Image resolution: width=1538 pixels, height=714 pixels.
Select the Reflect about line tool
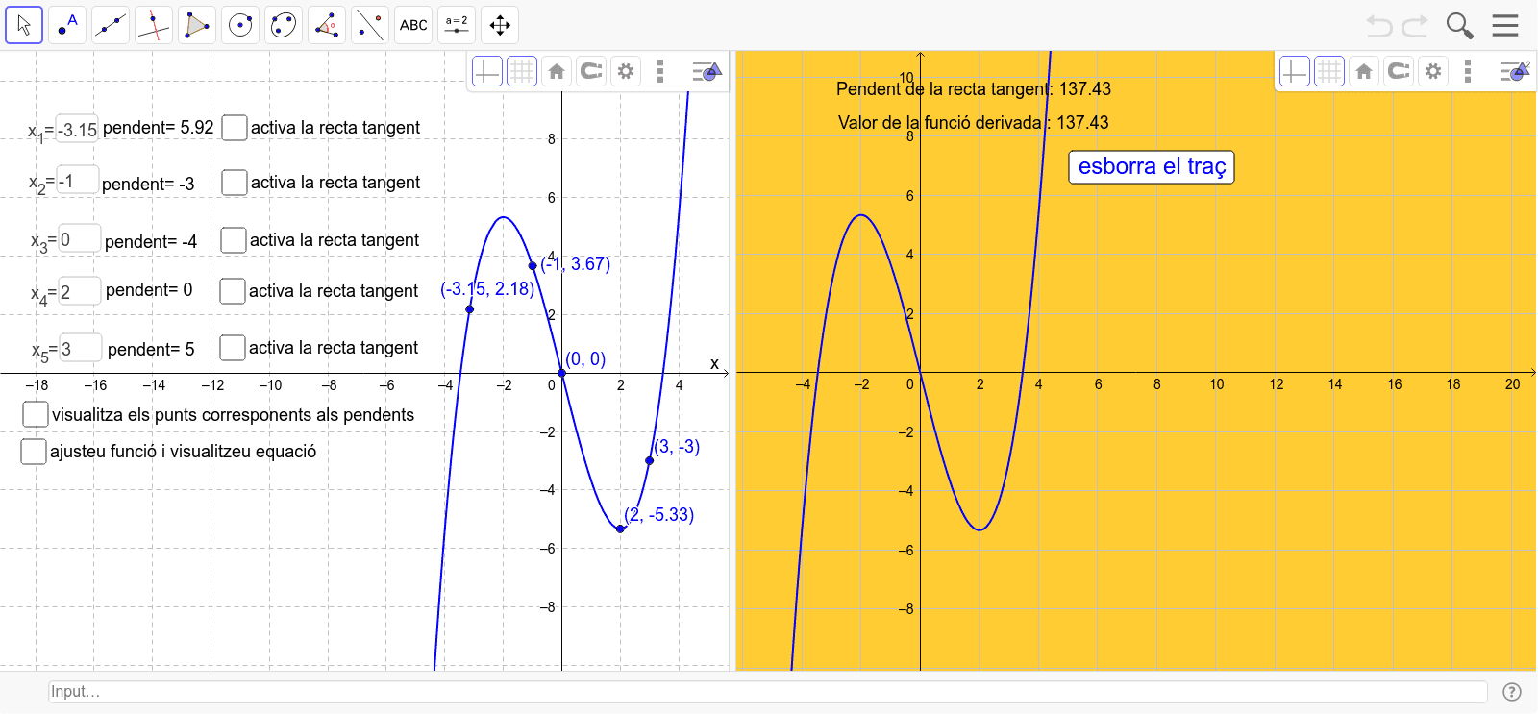(370, 25)
